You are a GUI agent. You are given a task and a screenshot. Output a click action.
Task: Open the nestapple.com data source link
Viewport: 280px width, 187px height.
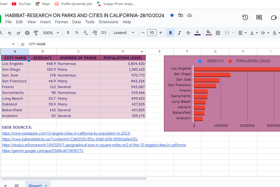click(66, 133)
